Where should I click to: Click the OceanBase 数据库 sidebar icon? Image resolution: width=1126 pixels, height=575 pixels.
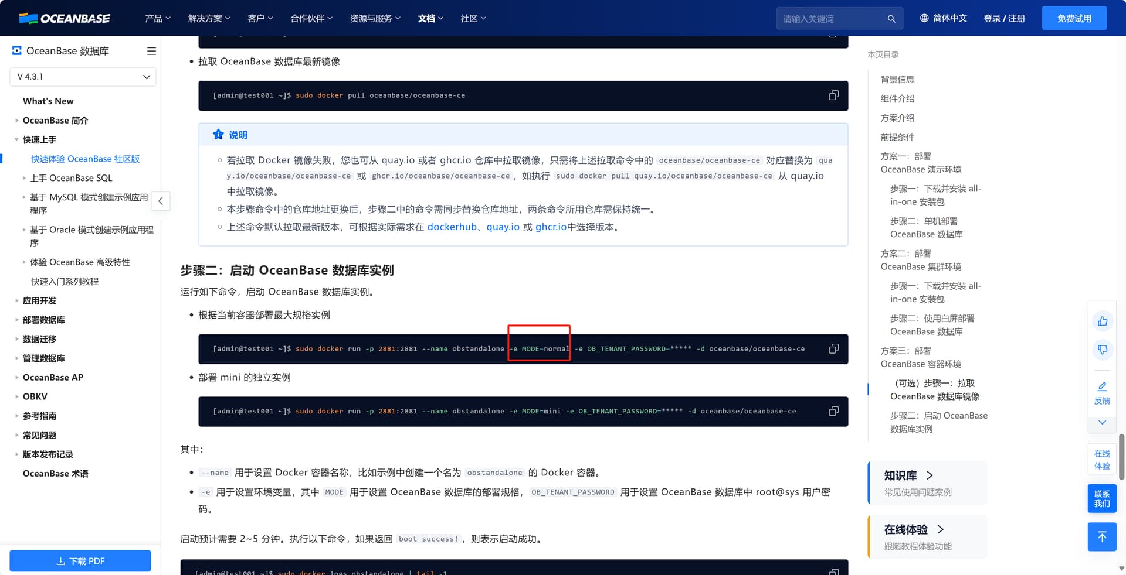pyautogui.click(x=17, y=51)
